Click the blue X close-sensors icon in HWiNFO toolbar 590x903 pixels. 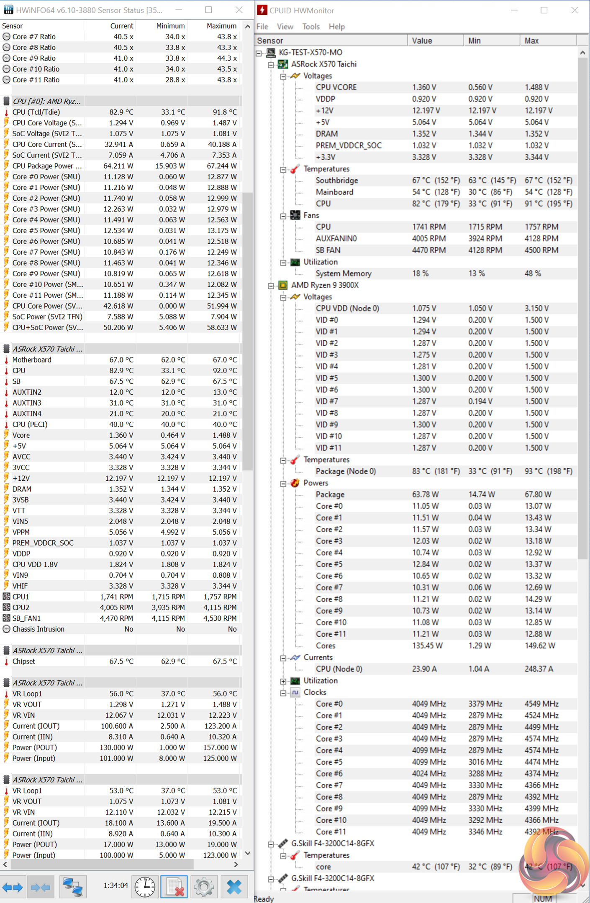click(234, 887)
